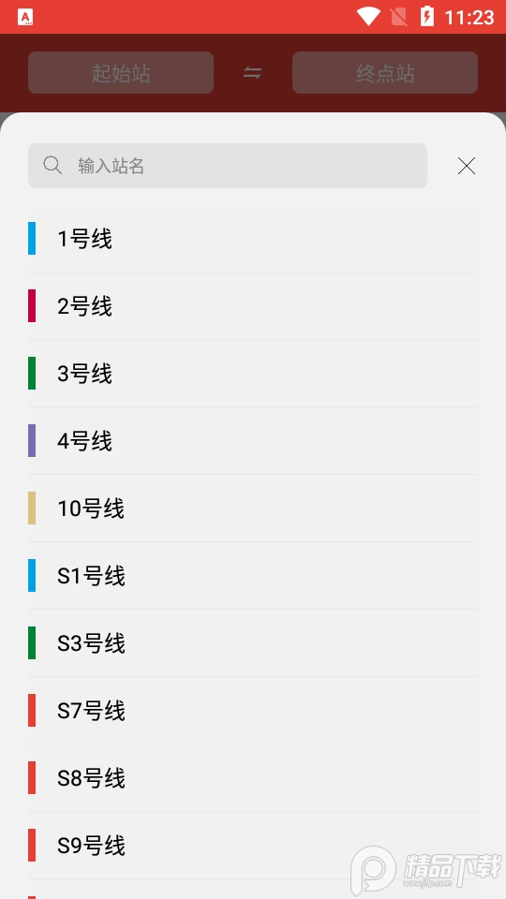The image size is (506, 899).
Task: Tap the no-SIM status bar icon
Action: [x=399, y=17]
